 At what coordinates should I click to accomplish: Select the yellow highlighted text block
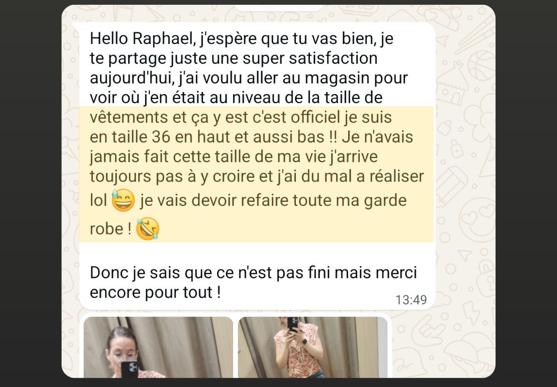256,174
